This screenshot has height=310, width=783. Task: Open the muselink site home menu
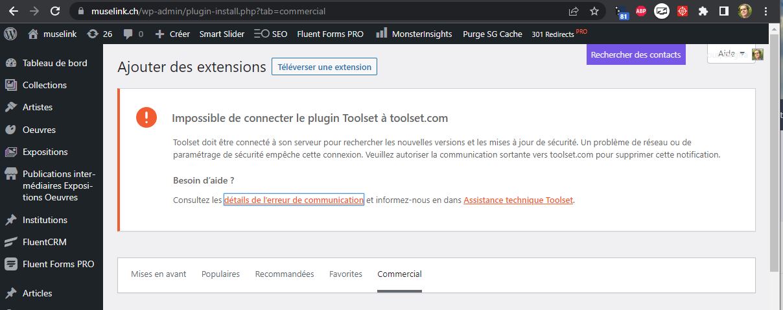52,34
